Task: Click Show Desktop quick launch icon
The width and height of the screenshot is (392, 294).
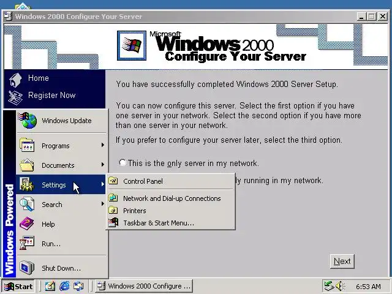Action: coord(50,286)
